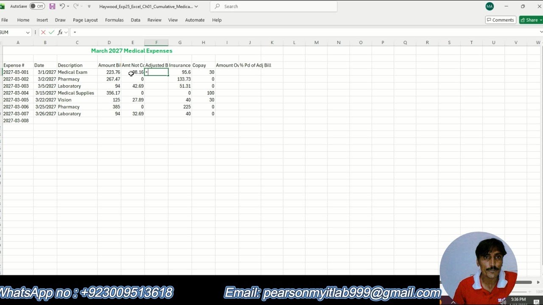This screenshot has width=543, height=305.
Task: Cancel the formula entry with X icon
Action: click(x=43, y=32)
